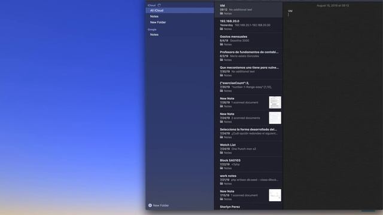Open New Note dated 7/26/19
The height and width of the screenshot is (215, 383).
[249, 102]
